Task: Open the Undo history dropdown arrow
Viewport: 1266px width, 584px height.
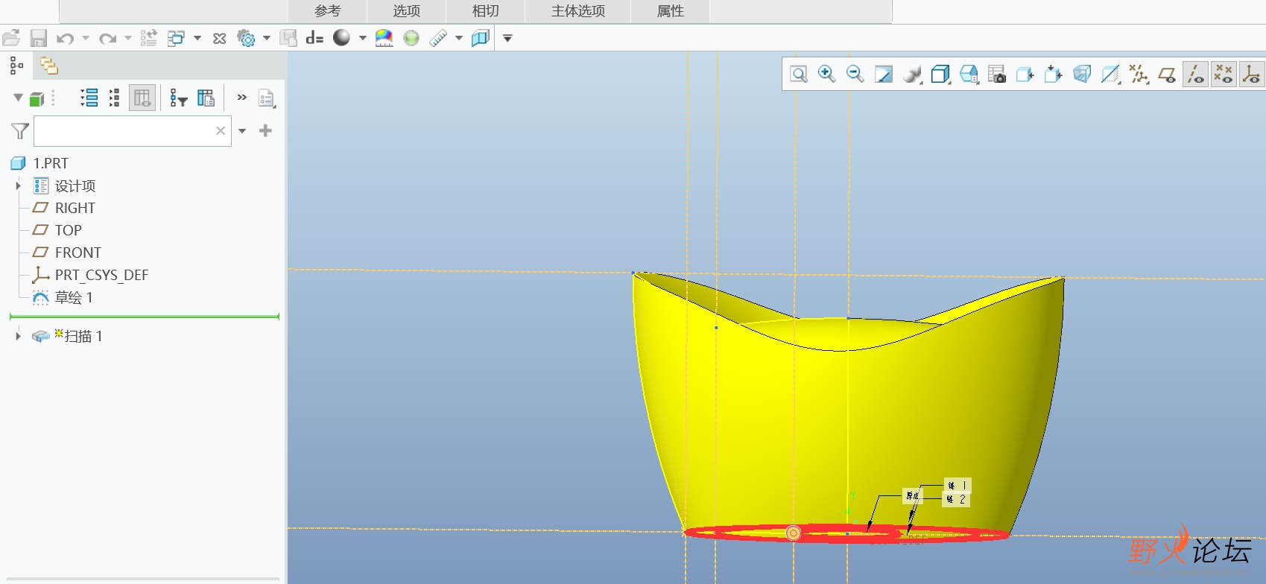Action: 86,38
